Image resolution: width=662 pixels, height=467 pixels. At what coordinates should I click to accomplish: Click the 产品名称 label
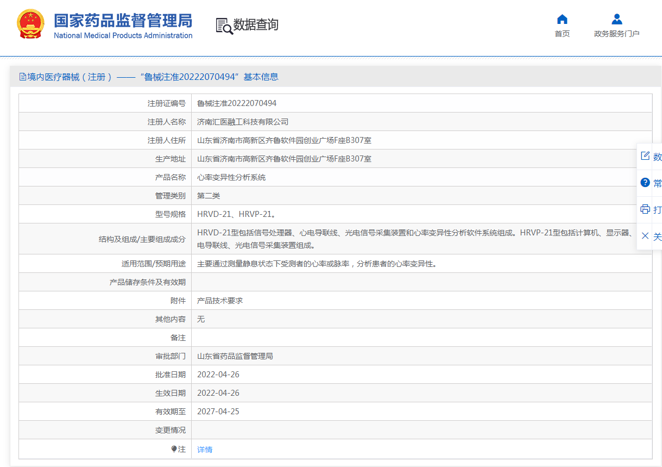point(171,177)
